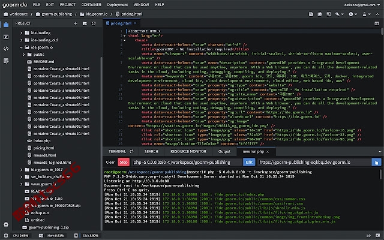Screen dimensions: 384x240
Task: Open the HELP menu
Action: 160,5
